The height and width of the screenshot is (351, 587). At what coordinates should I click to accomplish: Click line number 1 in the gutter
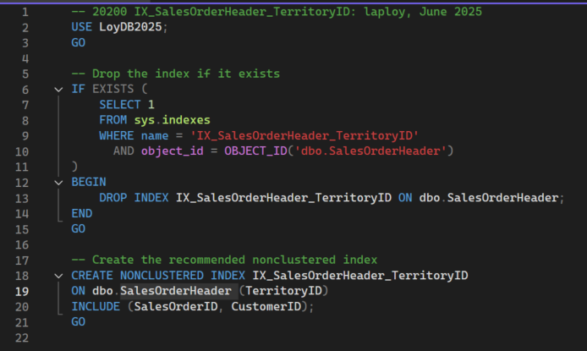25,13
